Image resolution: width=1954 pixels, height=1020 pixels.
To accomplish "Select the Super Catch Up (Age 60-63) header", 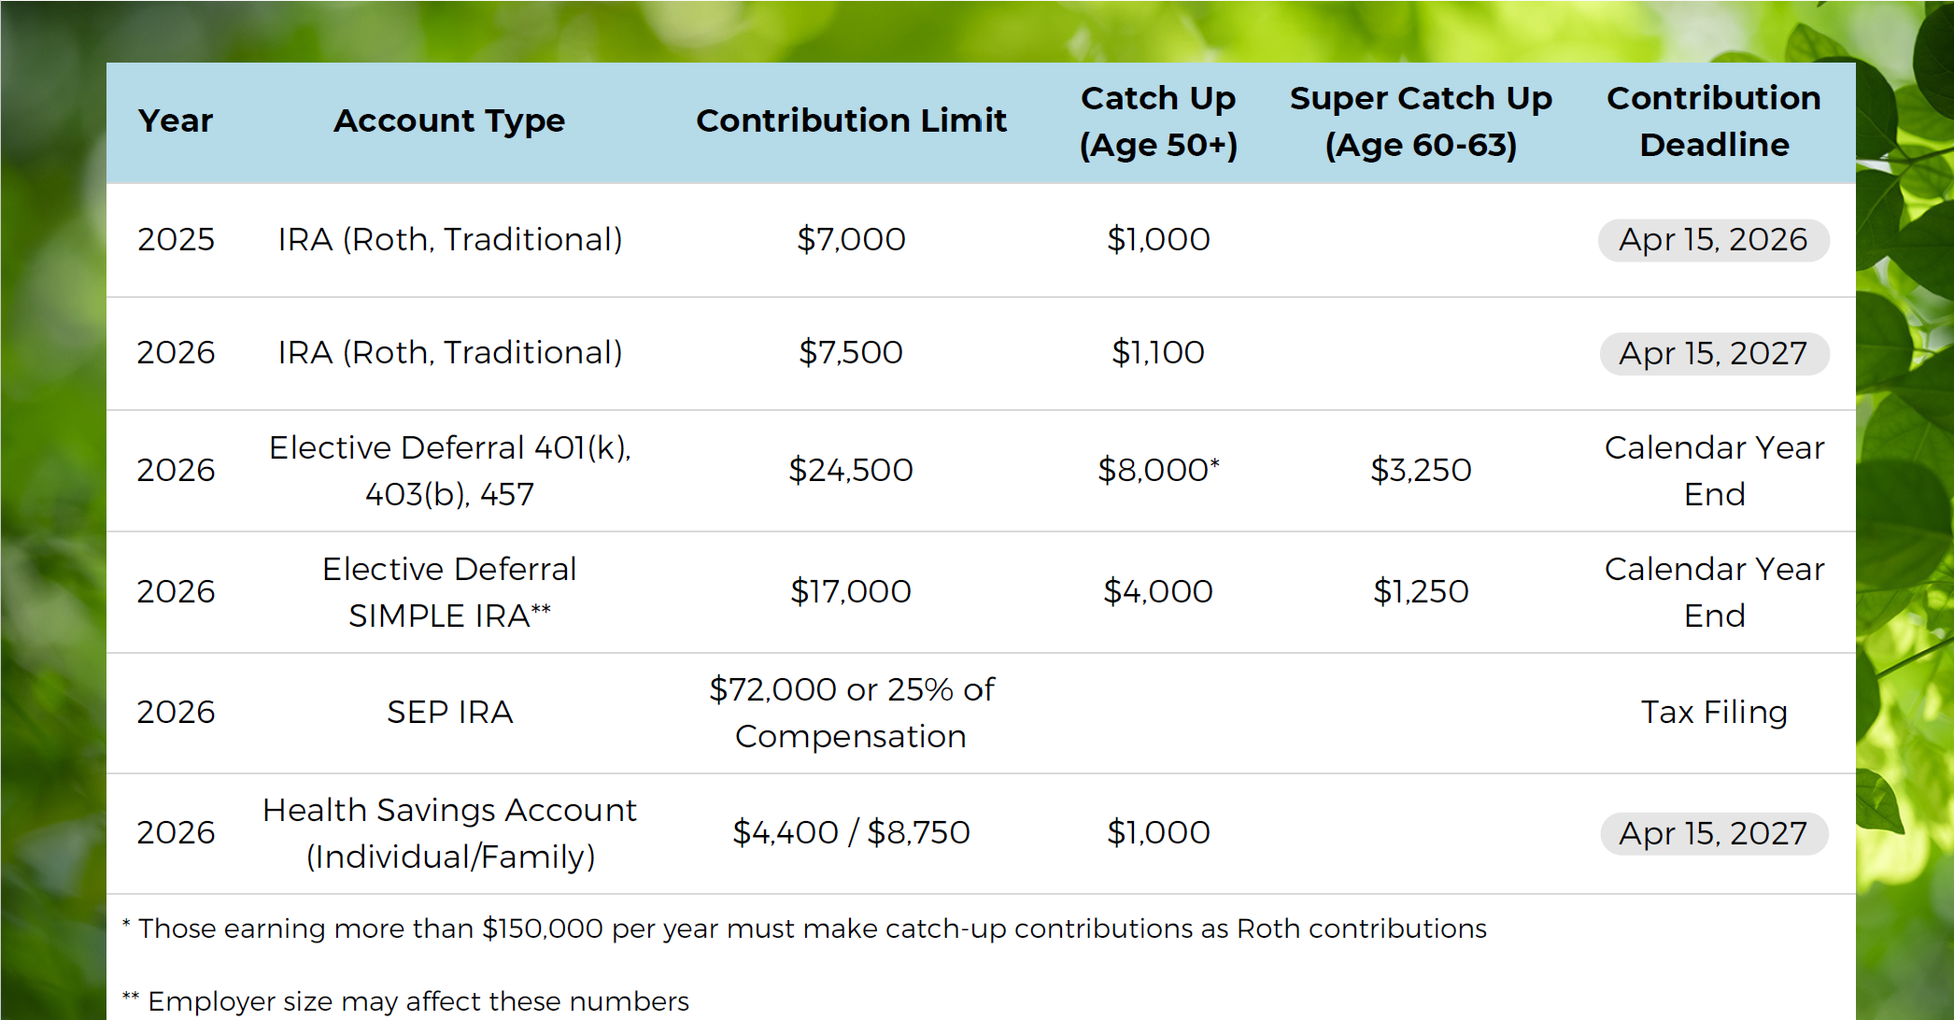I will tap(1421, 121).
